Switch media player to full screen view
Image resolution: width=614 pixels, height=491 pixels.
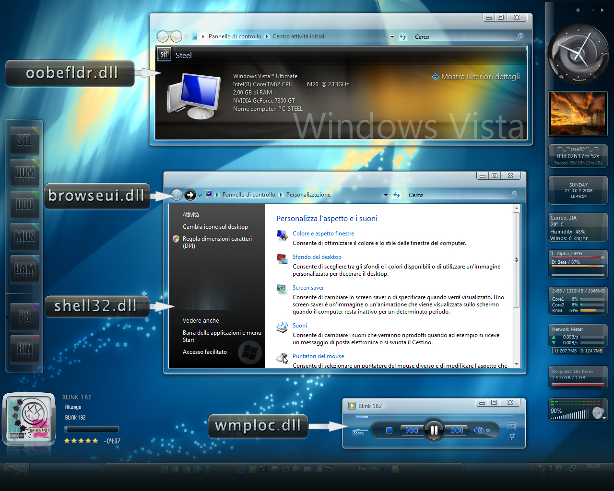coord(511,426)
